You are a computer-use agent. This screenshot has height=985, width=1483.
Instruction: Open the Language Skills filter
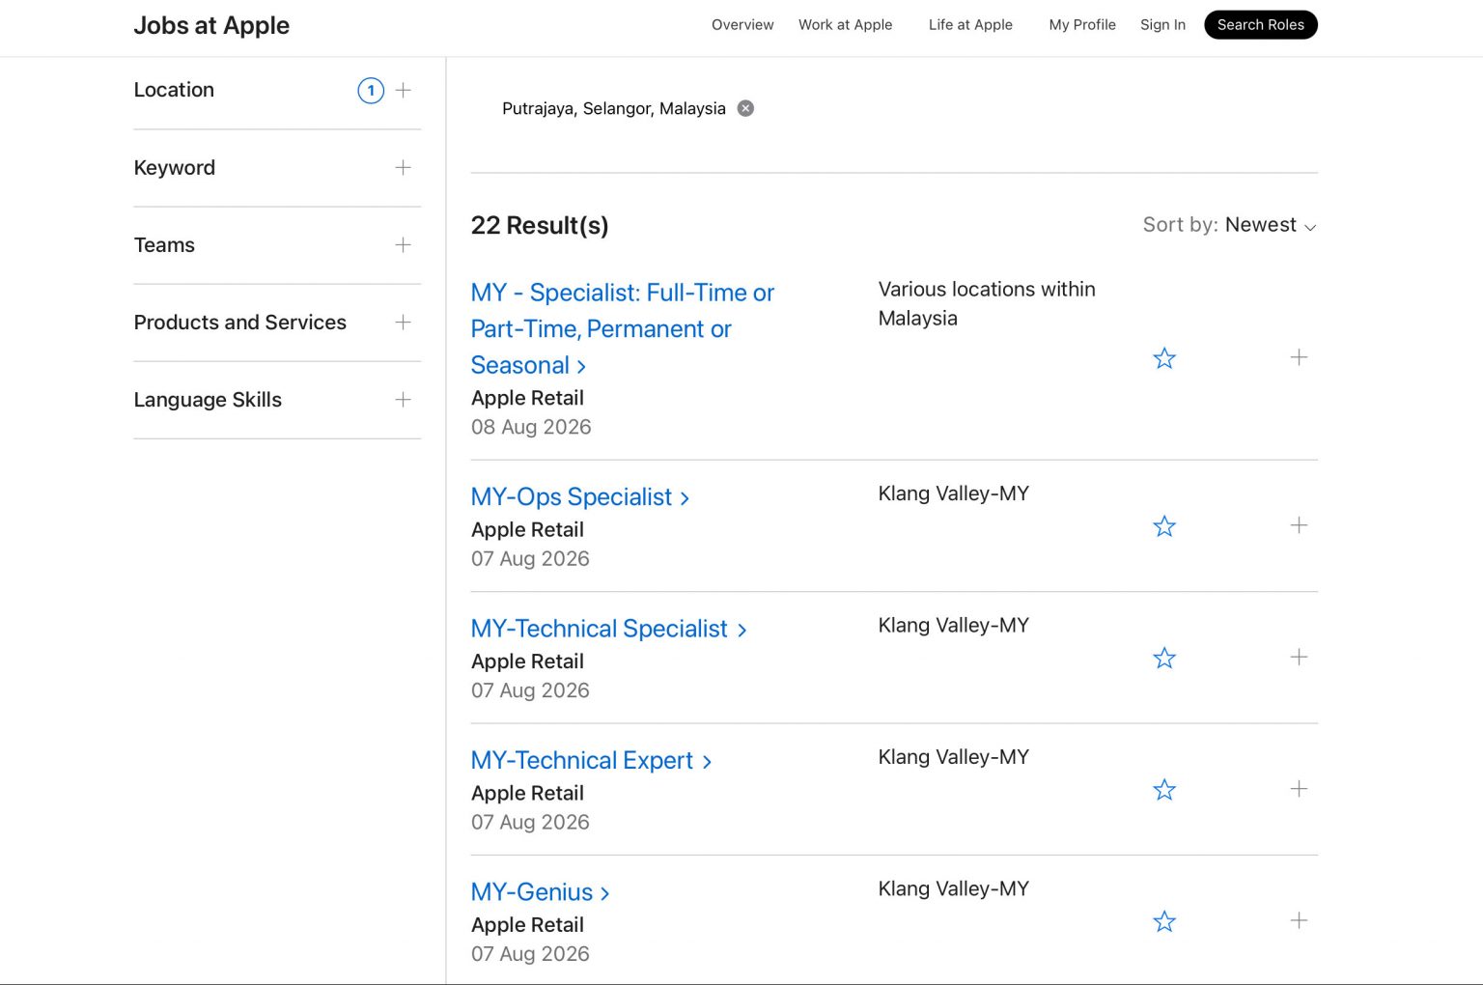[404, 400]
